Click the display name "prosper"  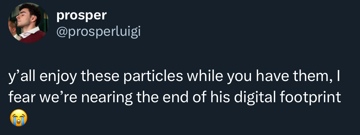pos(82,15)
